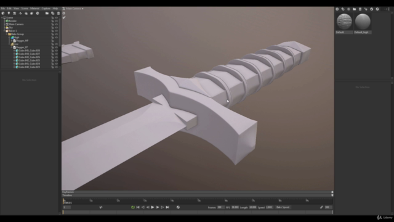The image size is (394, 222).
Task: Toggle visibility eye for Sky row
Action: click(57, 27)
